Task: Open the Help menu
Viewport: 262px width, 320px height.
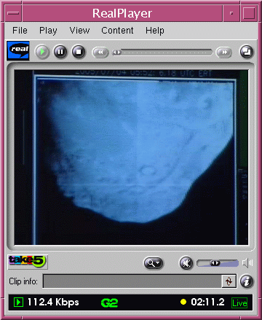Action: (x=155, y=31)
